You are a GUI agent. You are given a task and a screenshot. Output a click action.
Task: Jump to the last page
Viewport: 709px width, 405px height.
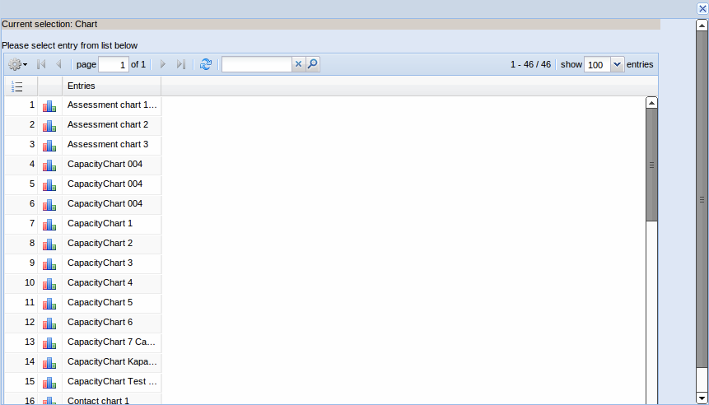181,64
